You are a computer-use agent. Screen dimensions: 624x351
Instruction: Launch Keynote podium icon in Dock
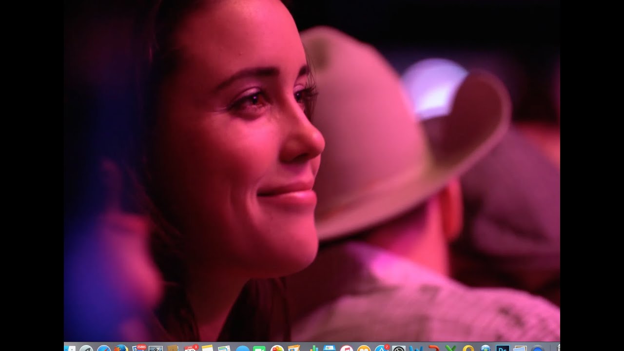click(330, 348)
